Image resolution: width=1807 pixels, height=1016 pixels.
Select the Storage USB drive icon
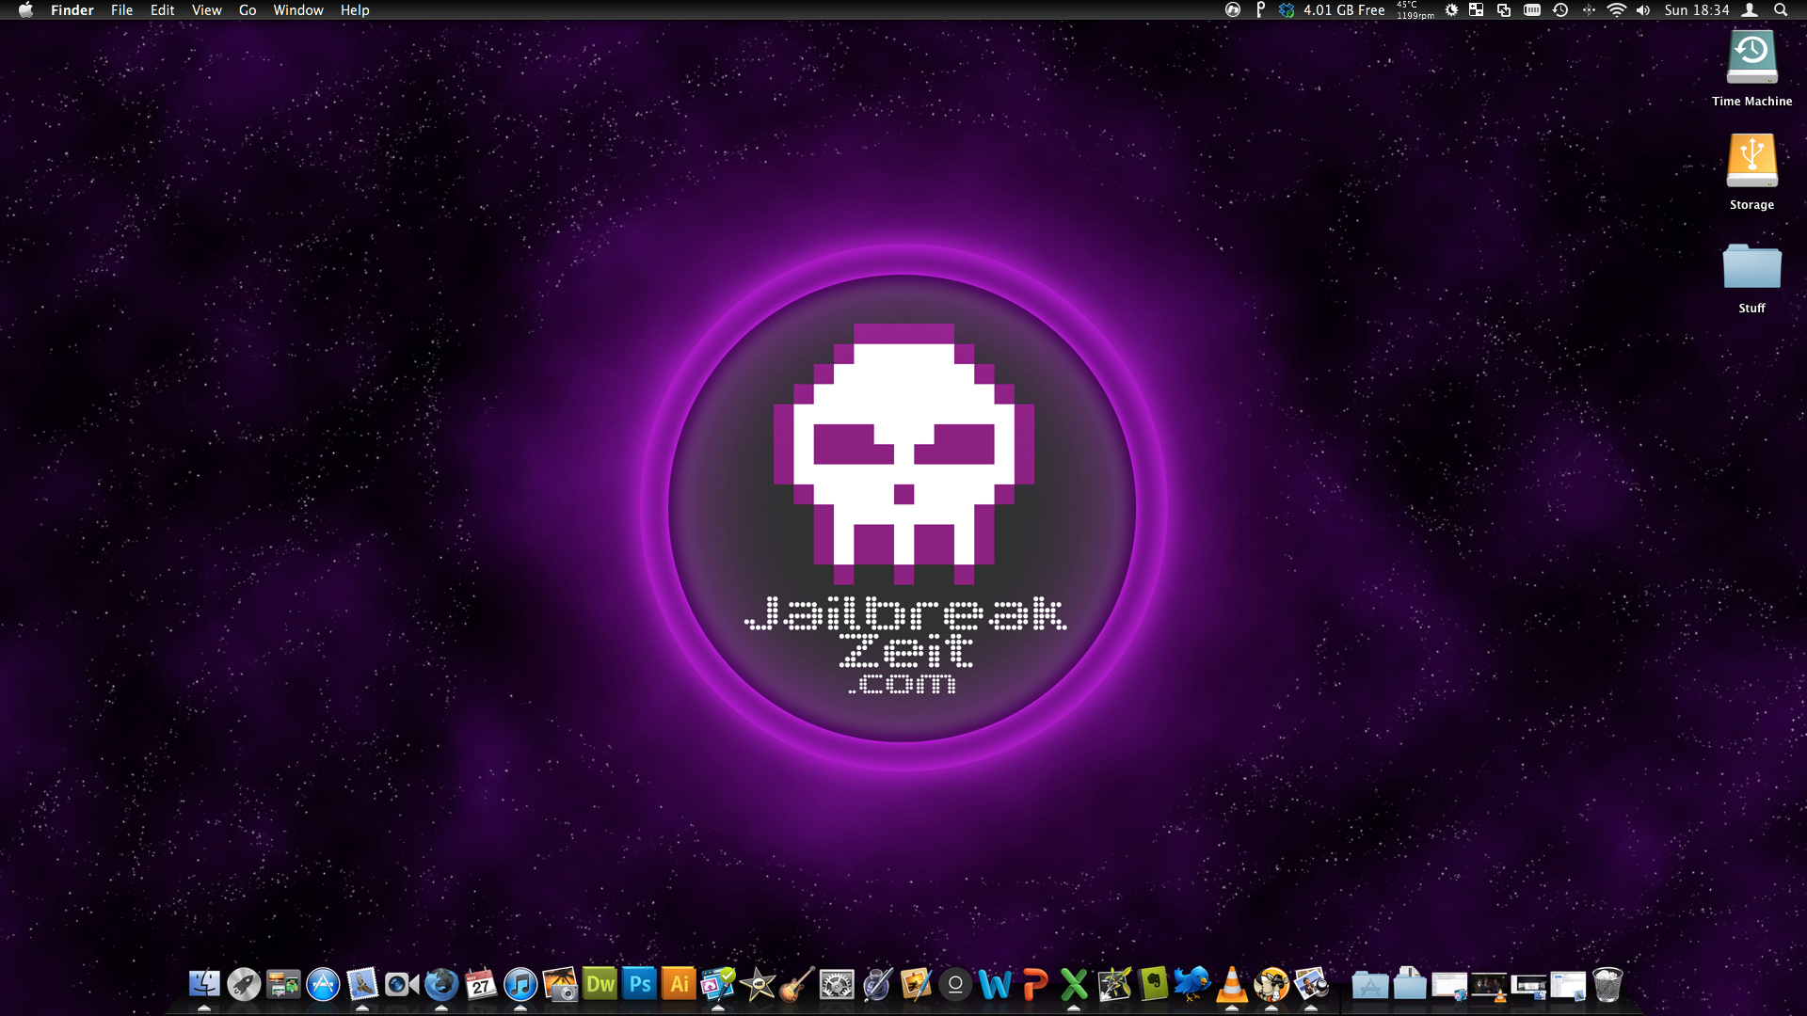coord(1751,160)
